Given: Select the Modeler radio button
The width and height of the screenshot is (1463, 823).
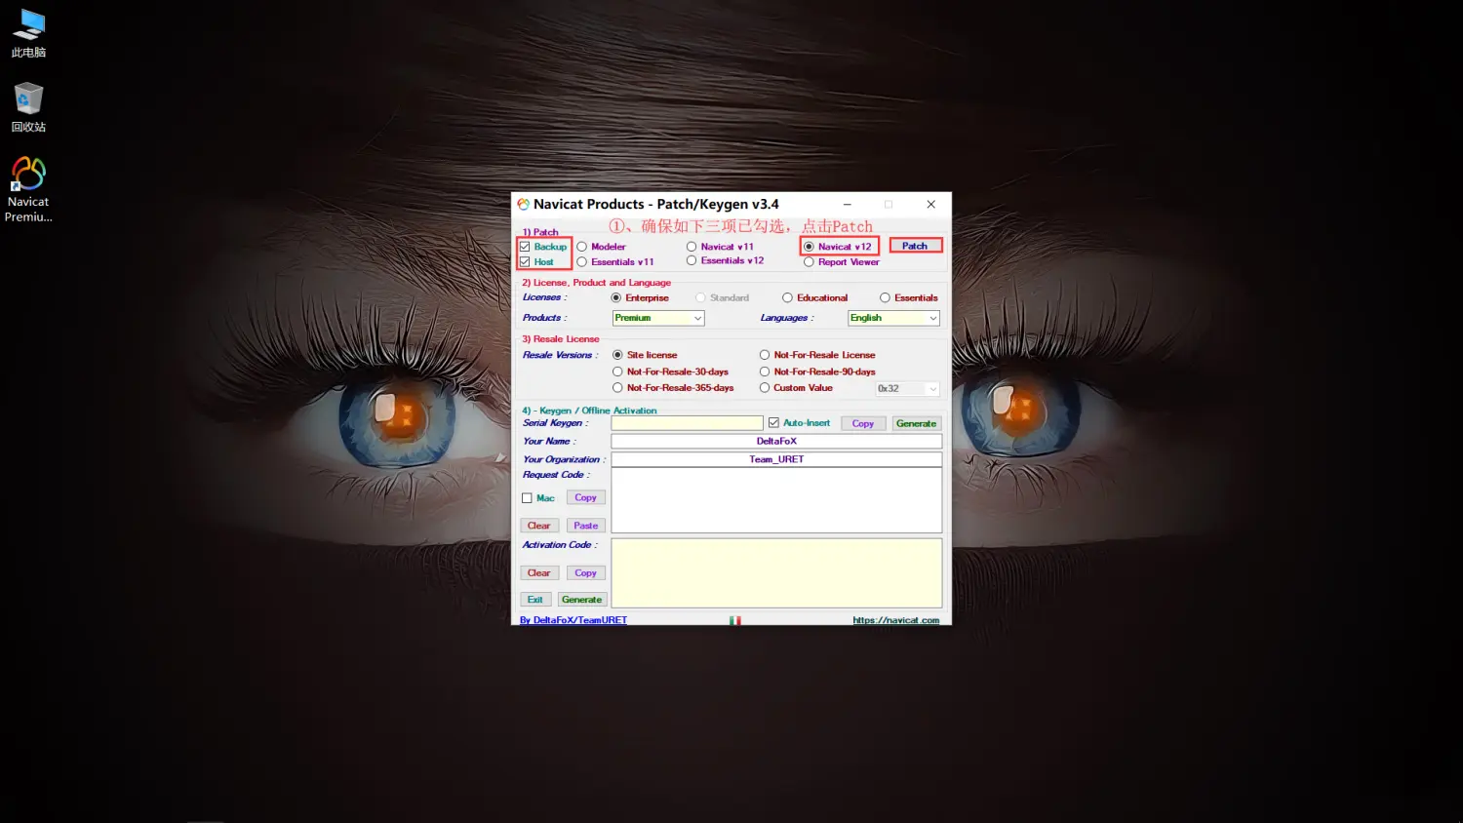Looking at the screenshot, I should click(x=582, y=247).
